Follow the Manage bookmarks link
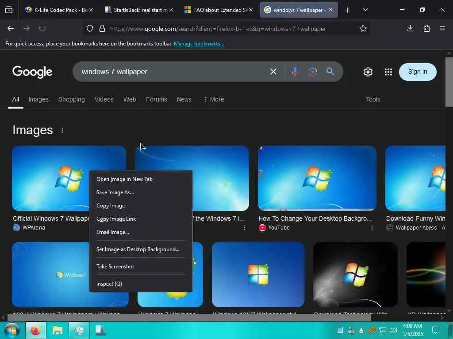 [x=199, y=44]
